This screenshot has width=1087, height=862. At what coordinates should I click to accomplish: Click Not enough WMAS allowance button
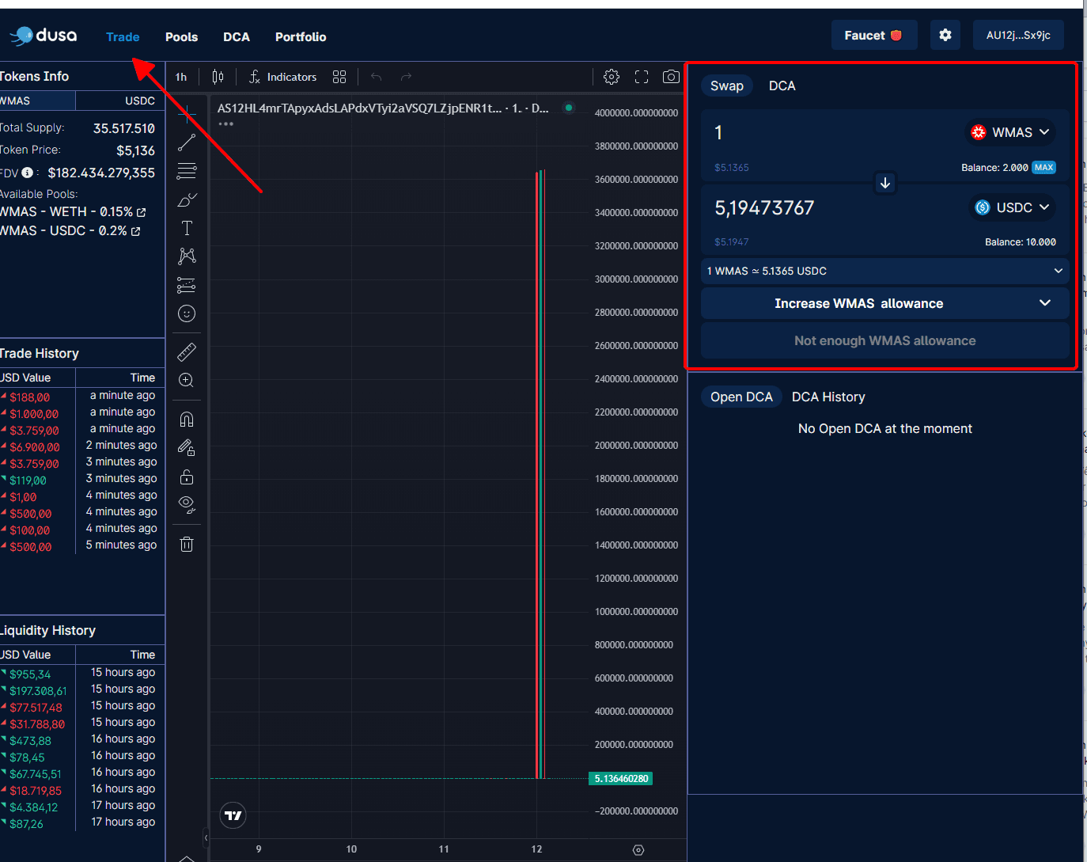pos(885,340)
